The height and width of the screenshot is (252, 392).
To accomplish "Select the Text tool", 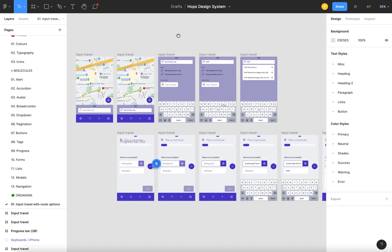I will pyautogui.click(x=73, y=7).
